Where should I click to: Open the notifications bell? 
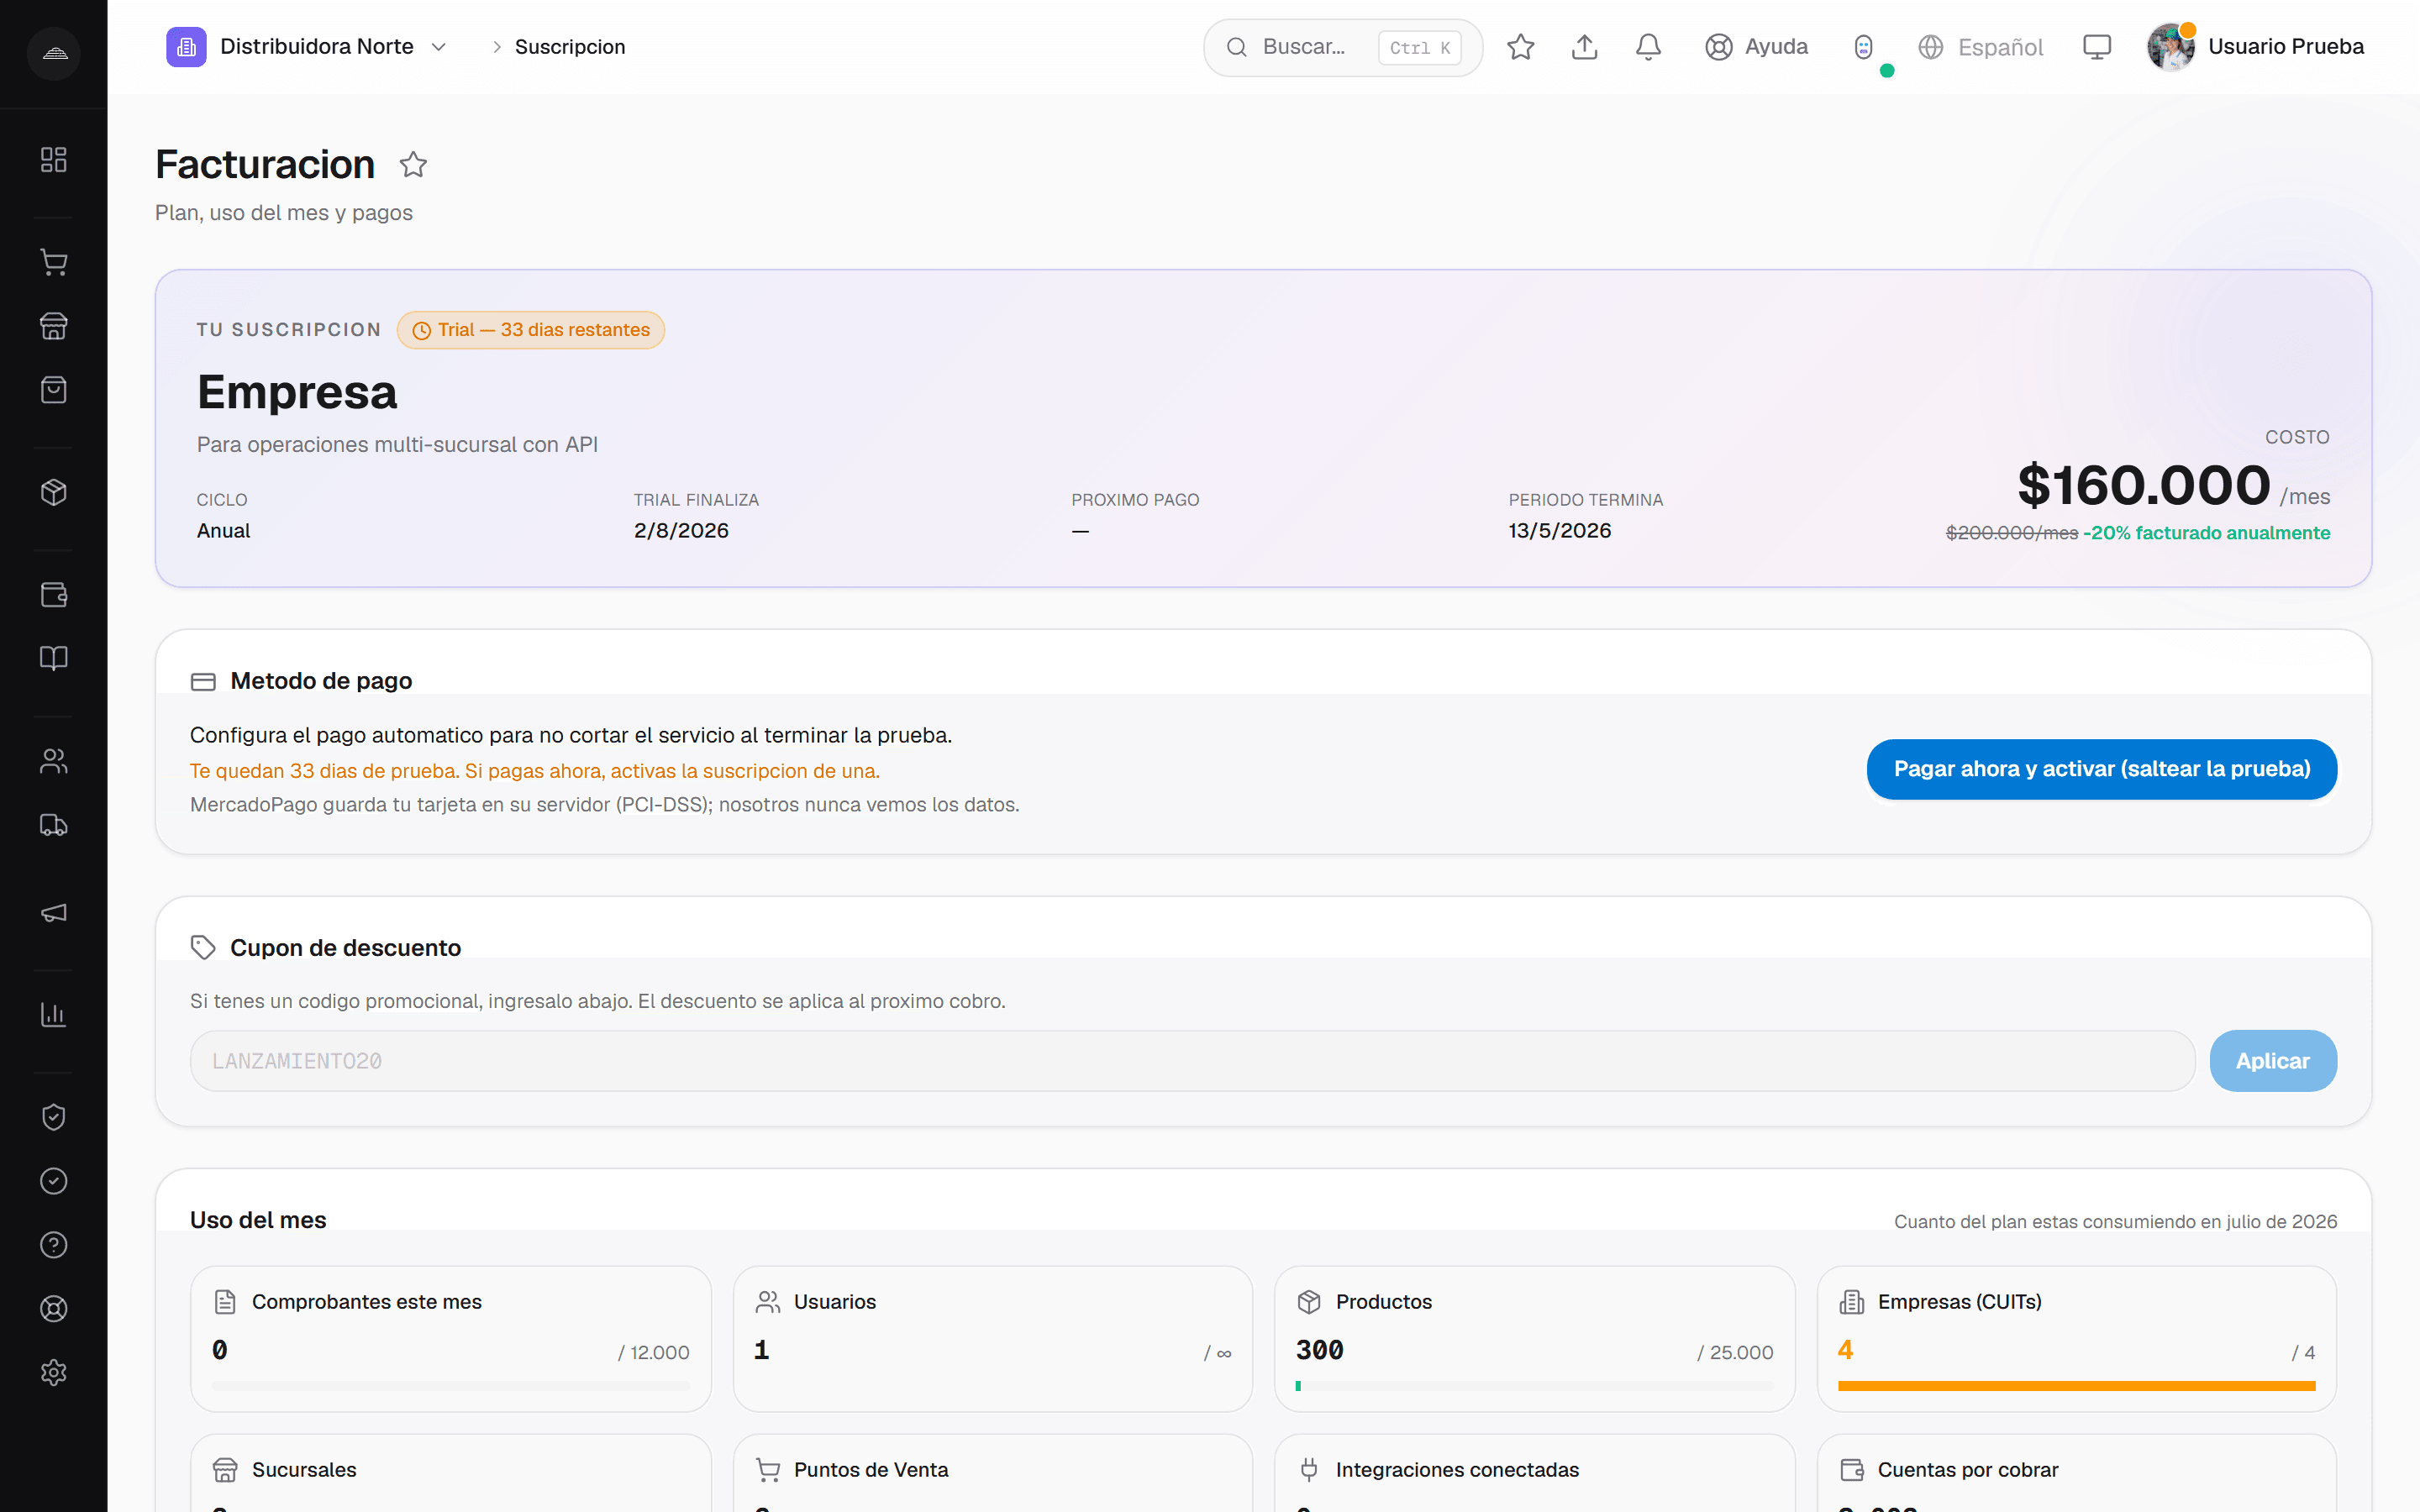[1649, 47]
